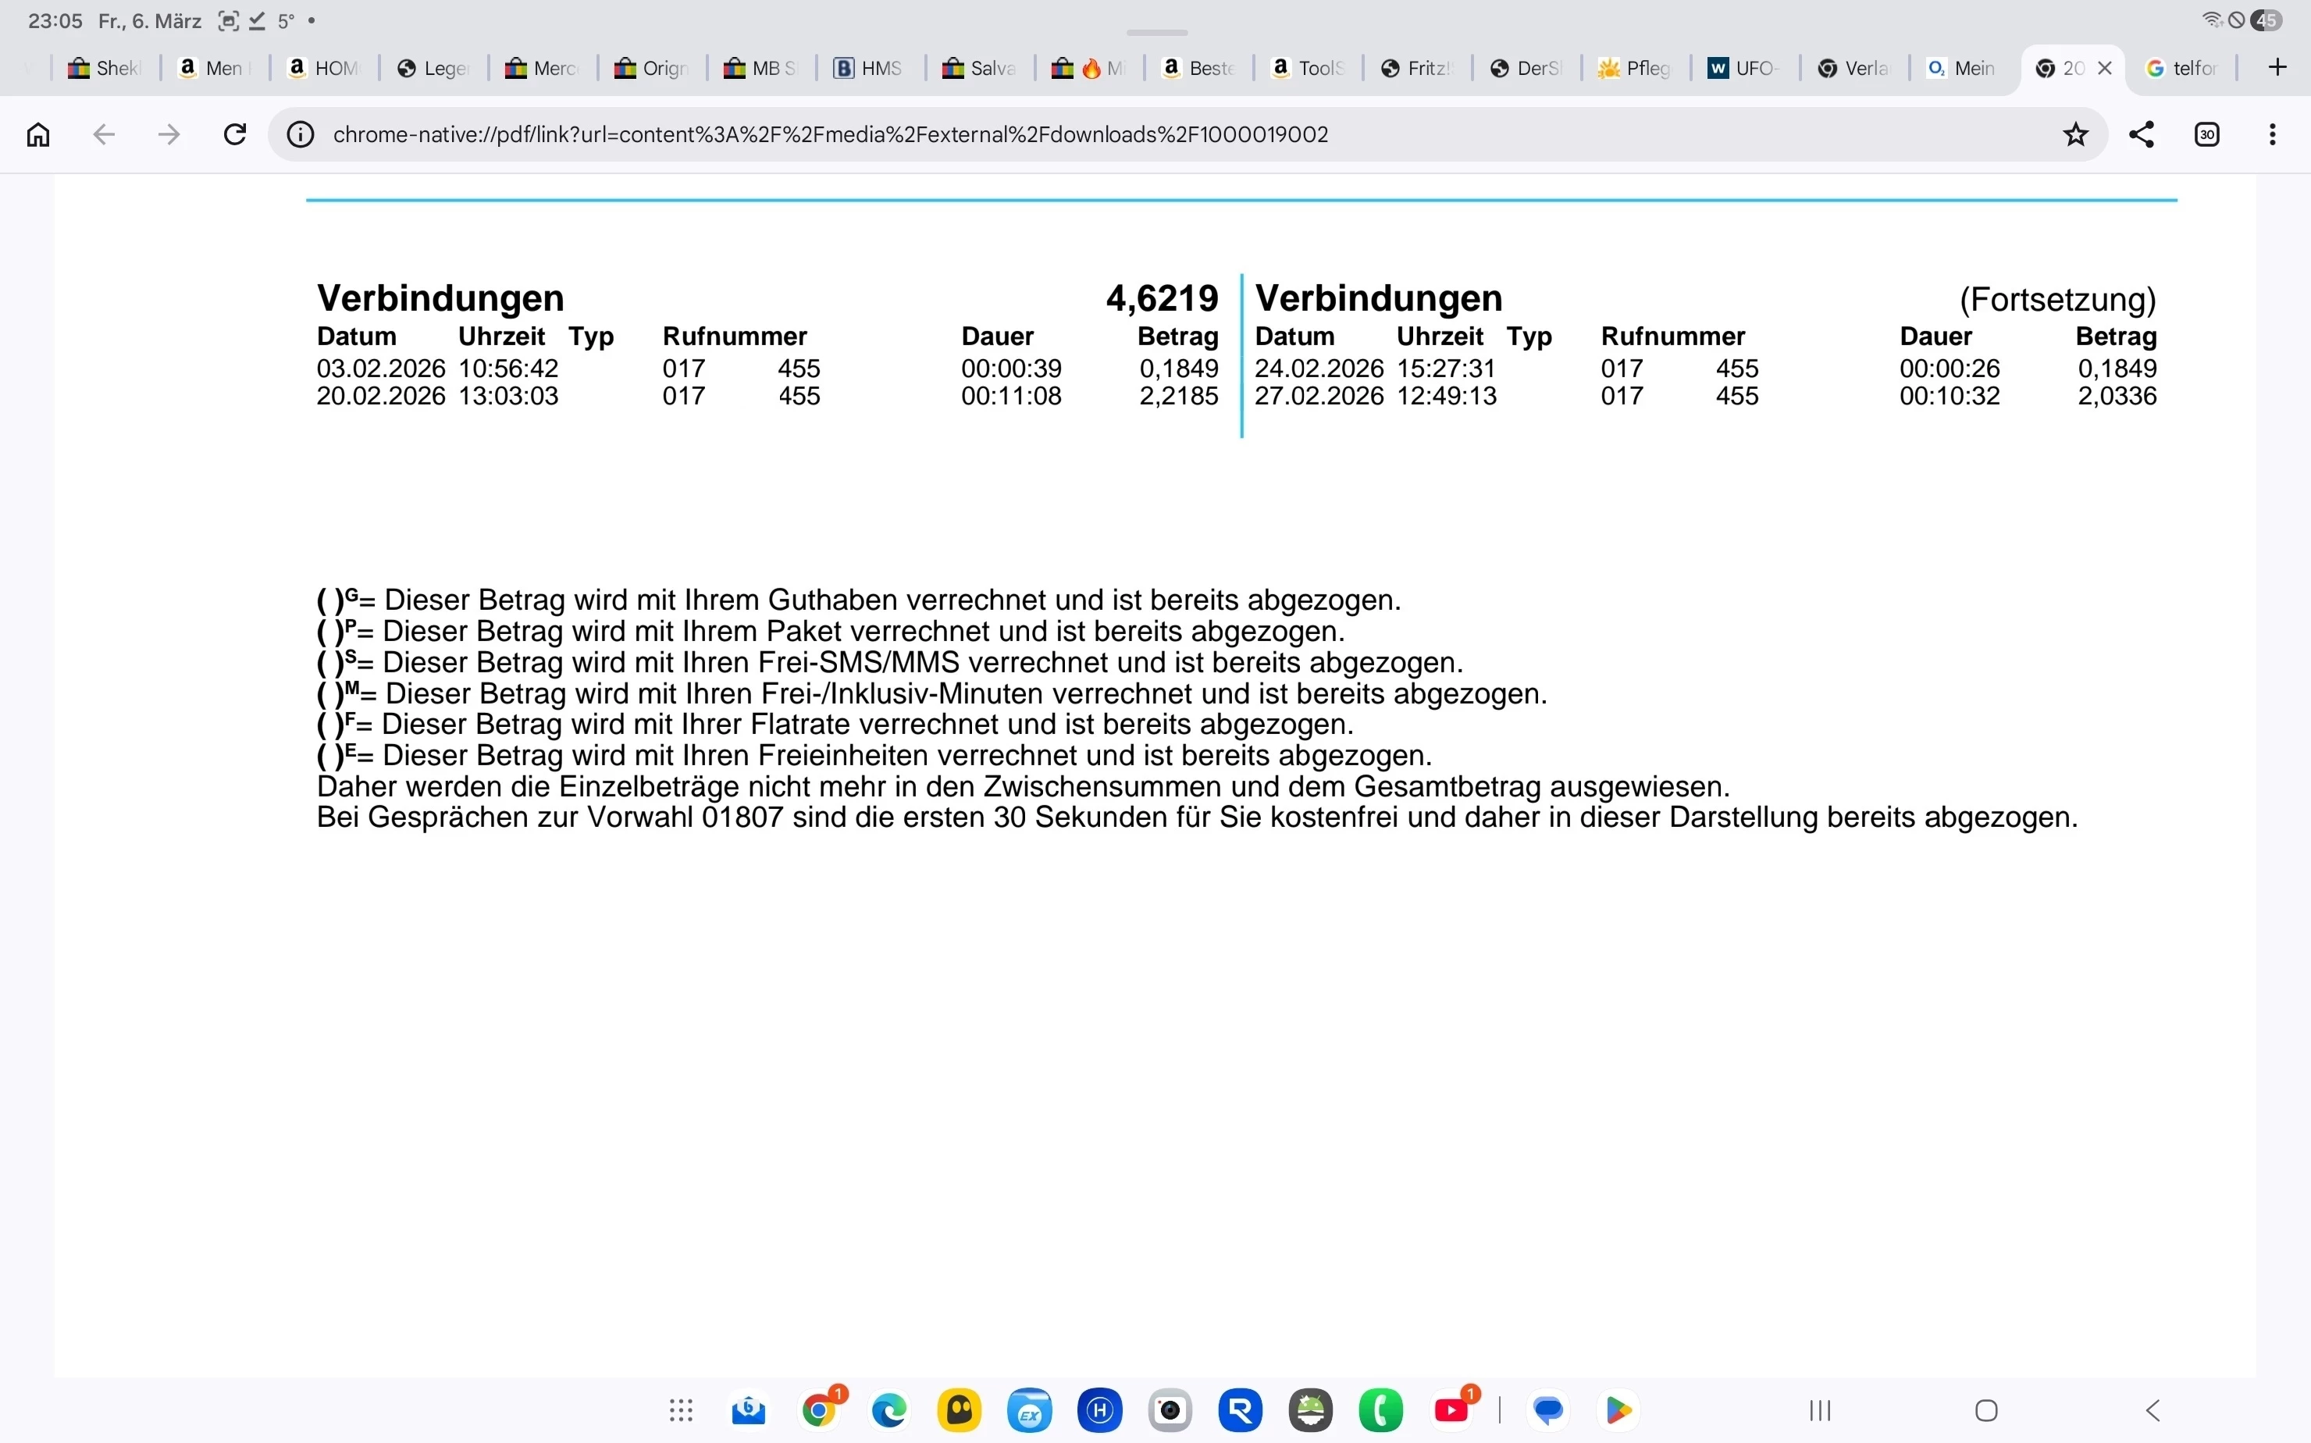Switch to the telfor Google tab
The height and width of the screenshot is (1443, 2311).
(2181, 68)
